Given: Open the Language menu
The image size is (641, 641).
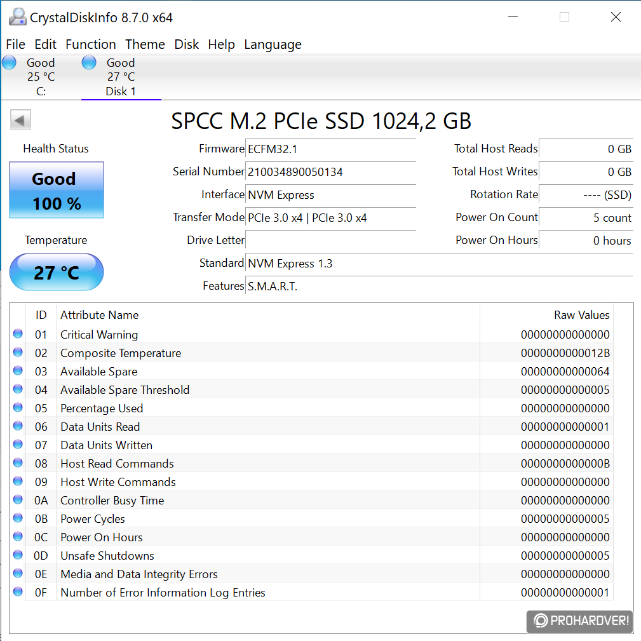Looking at the screenshot, I should point(273,44).
